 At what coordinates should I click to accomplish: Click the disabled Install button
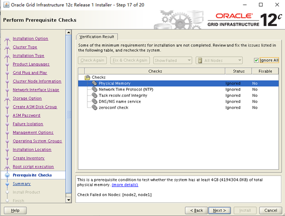coord(245,210)
